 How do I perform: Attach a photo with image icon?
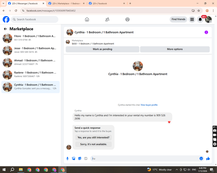point(74,159)
